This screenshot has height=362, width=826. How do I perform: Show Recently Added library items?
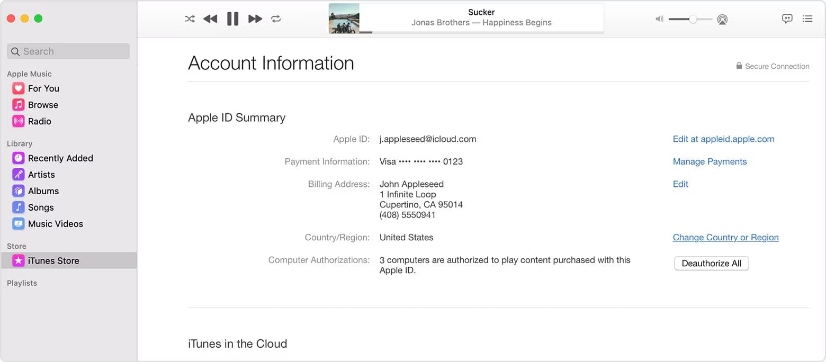60,158
